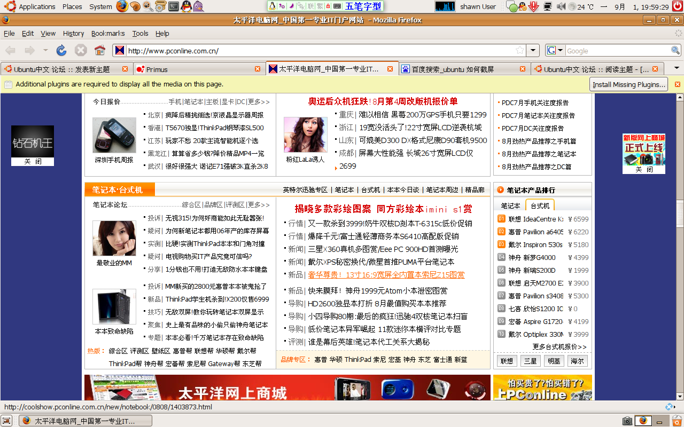The height and width of the screenshot is (427, 684).
Task: Click the 粉红LaLa诱人 thumbnail image
Action: pos(305,135)
